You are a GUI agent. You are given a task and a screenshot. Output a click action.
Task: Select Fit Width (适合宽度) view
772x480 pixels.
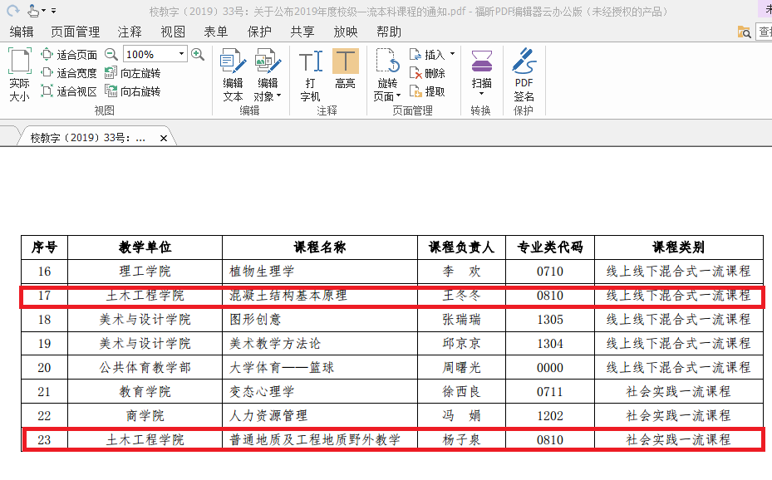pos(69,73)
